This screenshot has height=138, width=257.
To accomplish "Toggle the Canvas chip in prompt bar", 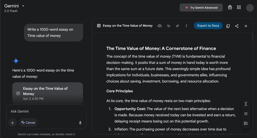I will click(x=28, y=123).
